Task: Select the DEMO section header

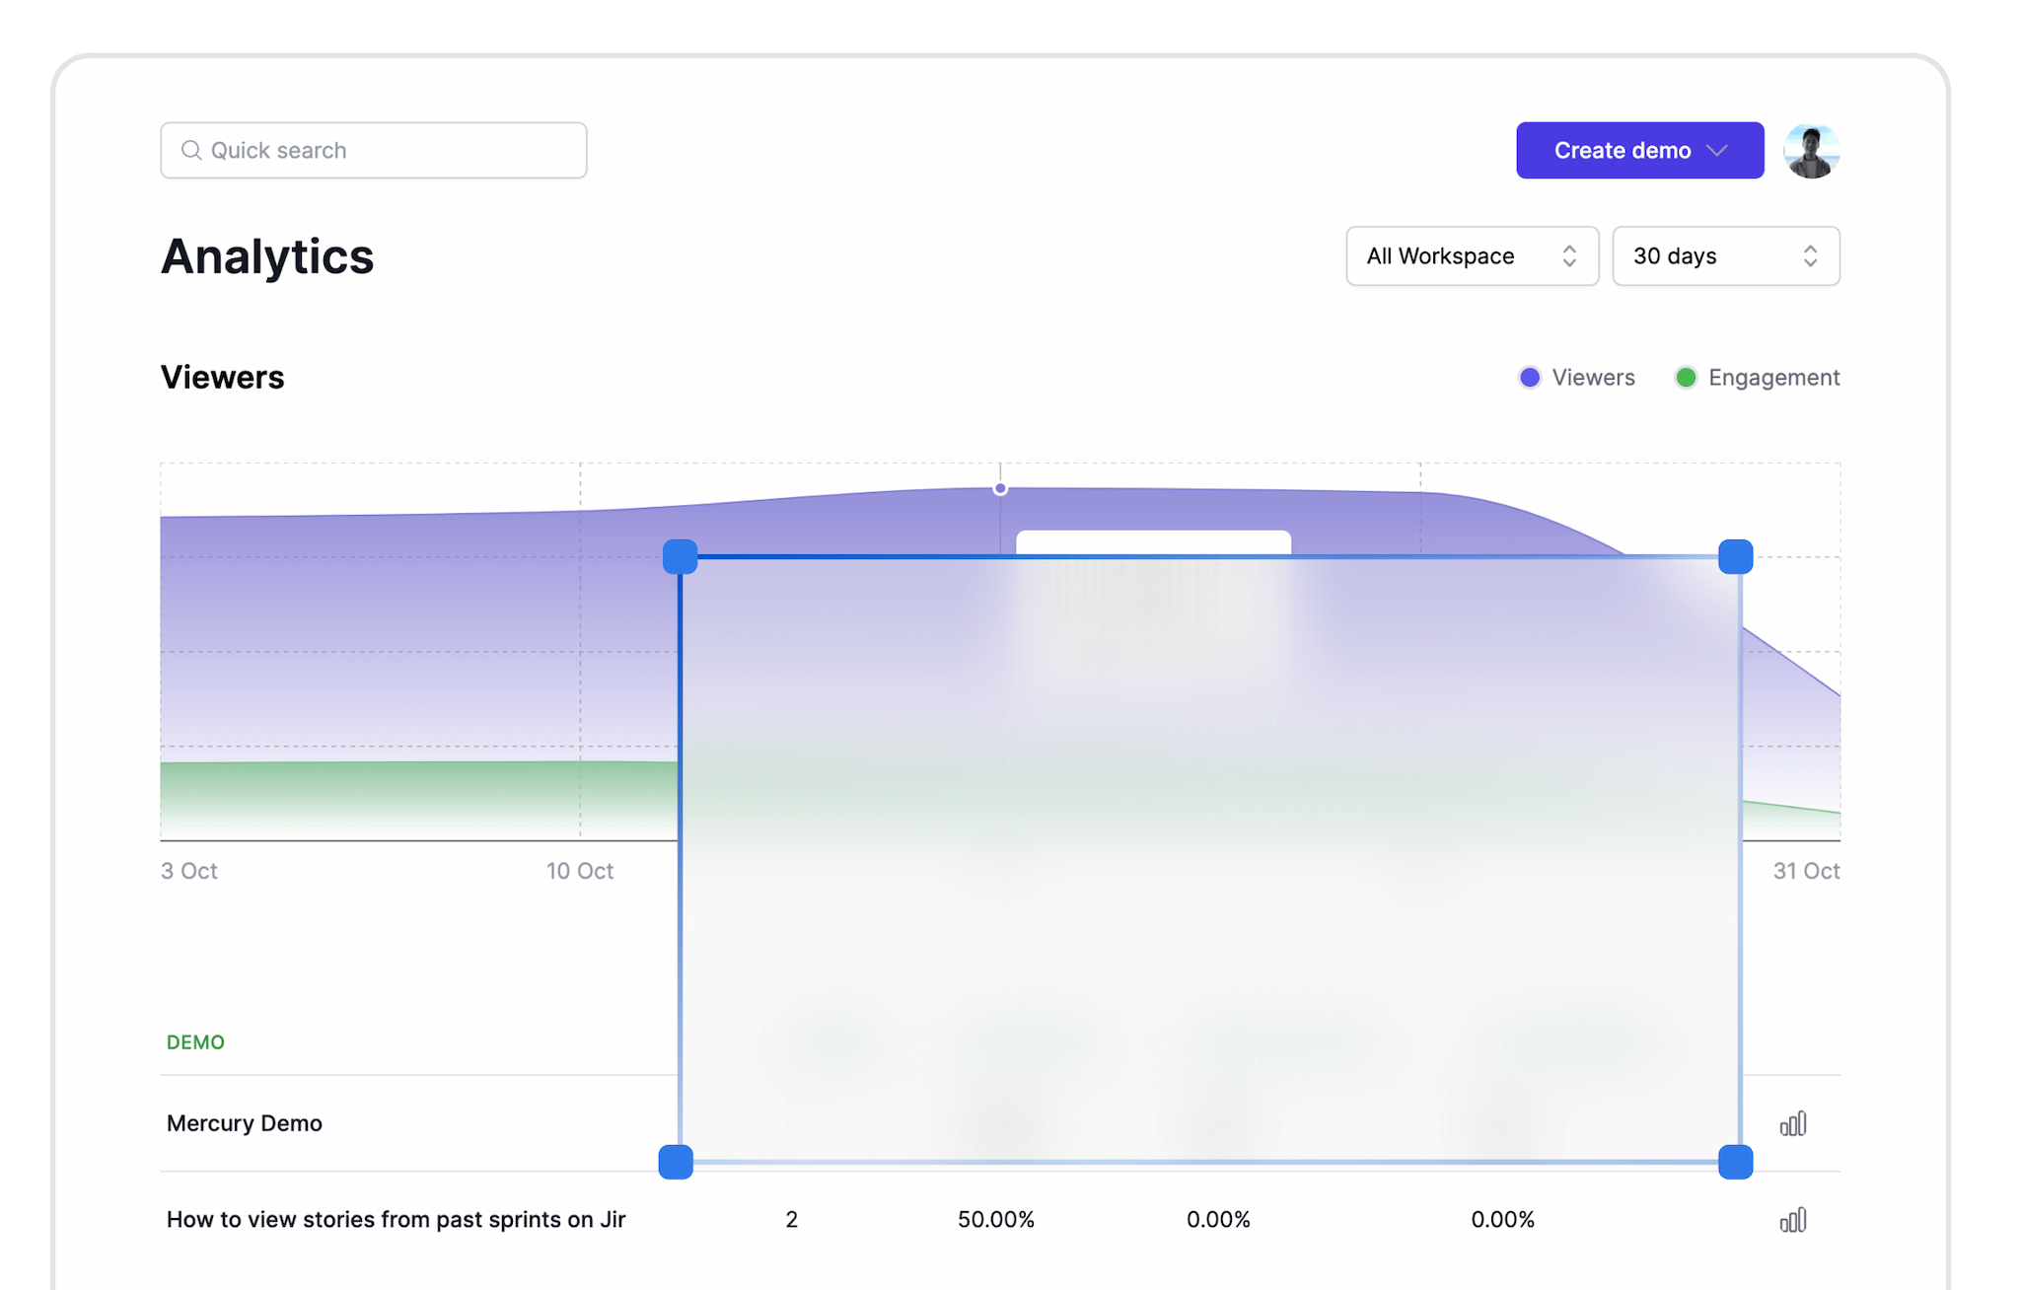Action: [195, 1041]
